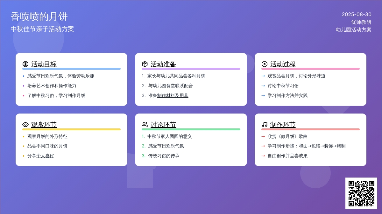Screen dimensions: 382x214
Task: Select 与幼儿园食堂联系配合 item
Action: [171, 86]
